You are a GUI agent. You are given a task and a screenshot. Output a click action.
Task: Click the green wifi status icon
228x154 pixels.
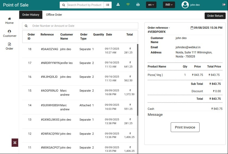128,4
